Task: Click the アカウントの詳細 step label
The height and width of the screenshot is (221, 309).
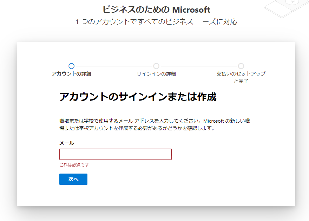Action: tap(71, 74)
